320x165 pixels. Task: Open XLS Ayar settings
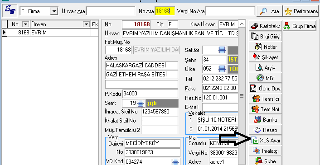pyautogui.click(x=265, y=141)
